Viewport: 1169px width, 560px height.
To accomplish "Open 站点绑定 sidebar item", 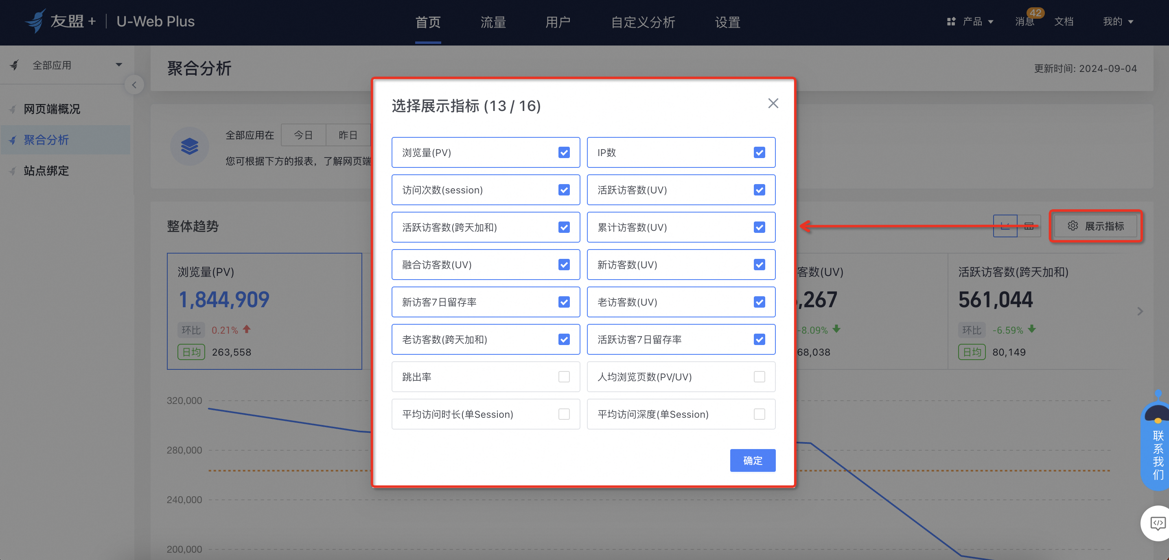I will click(66, 171).
